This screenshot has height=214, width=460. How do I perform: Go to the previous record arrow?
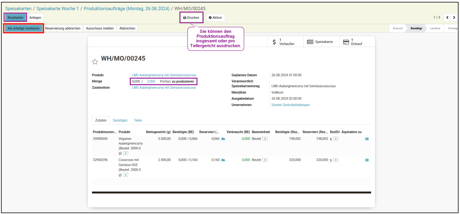pos(447,17)
